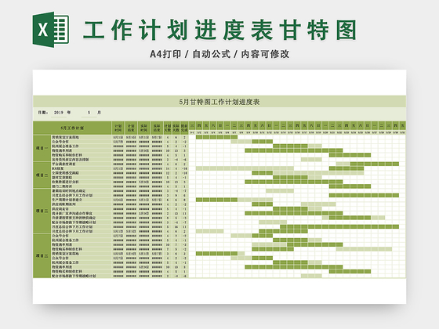This screenshot has height=329, width=439.
Task: Click the green Excel logo icon
Action: (x=51, y=30)
